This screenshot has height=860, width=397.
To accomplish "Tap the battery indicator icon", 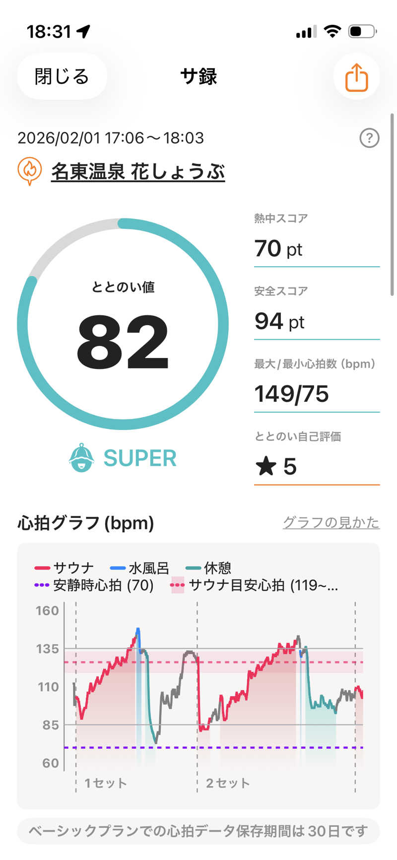I will [362, 32].
